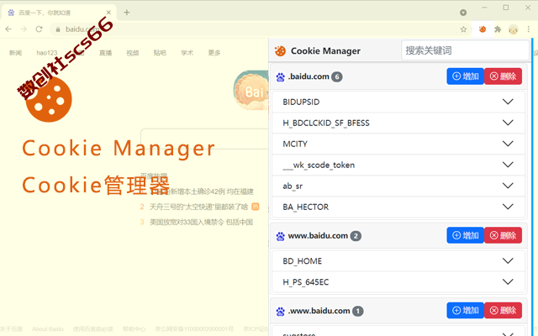Open a new tab with the plus button
The height and width of the screenshot is (336, 538).
[127, 13]
